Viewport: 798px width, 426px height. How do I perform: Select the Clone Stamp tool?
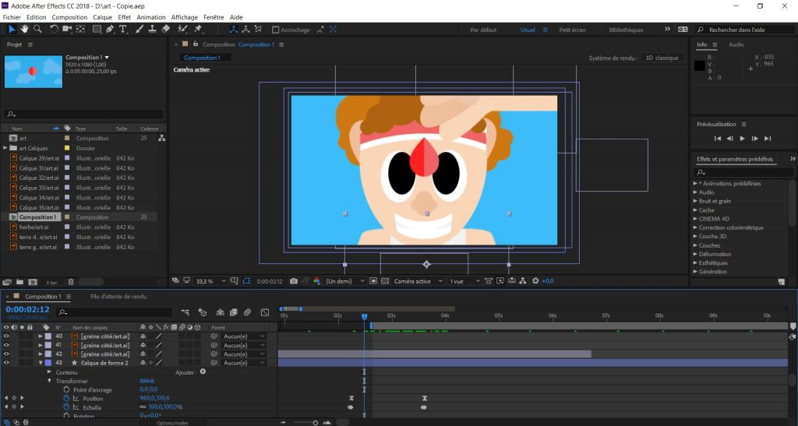coord(152,30)
